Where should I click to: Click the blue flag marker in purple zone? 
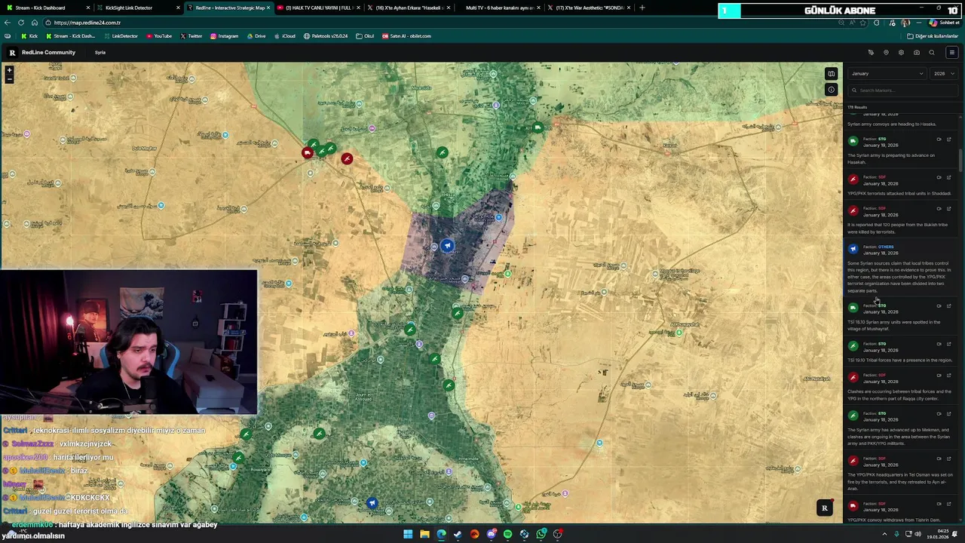[x=447, y=246]
